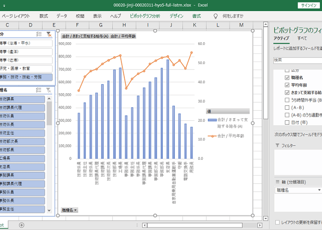Select slicer item 事務主任

click(x=22, y=209)
